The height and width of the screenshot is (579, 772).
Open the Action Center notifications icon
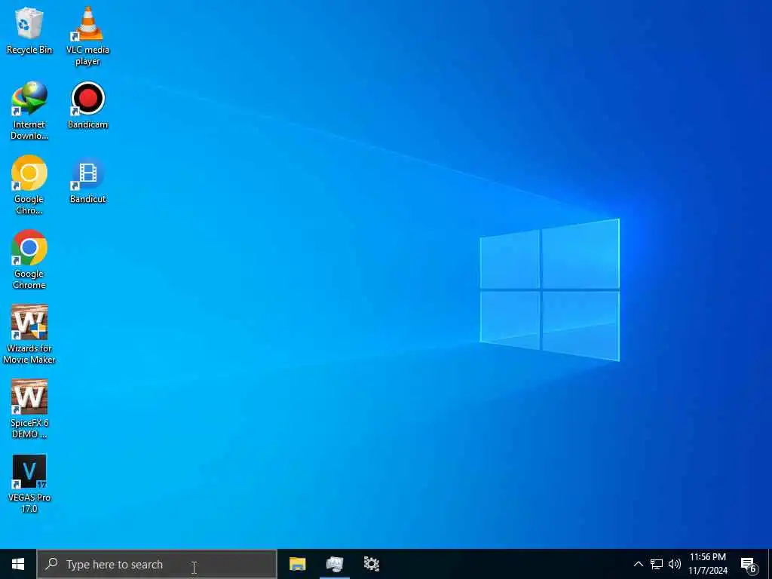pyautogui.click(x=749, y=564)
